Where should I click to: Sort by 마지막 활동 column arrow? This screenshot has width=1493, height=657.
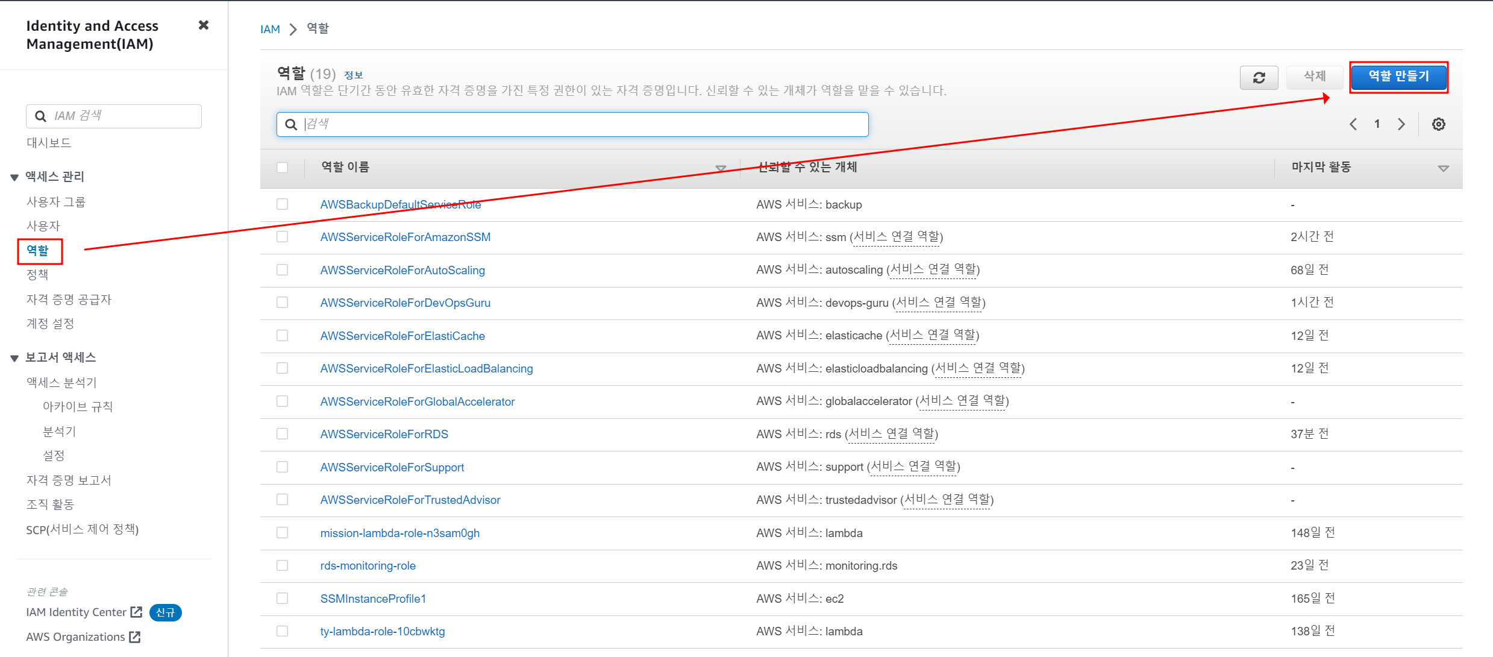[x=1443, y=168]
